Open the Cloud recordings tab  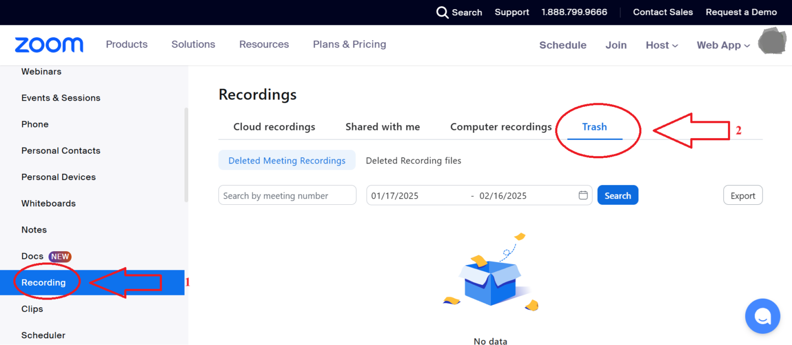pos(274,126)
